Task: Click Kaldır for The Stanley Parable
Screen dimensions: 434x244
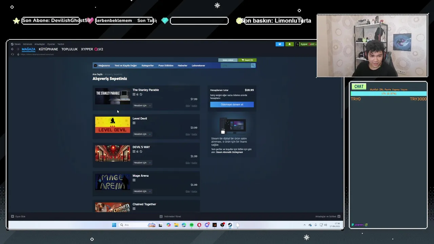Action: click(x=194, y=106)
